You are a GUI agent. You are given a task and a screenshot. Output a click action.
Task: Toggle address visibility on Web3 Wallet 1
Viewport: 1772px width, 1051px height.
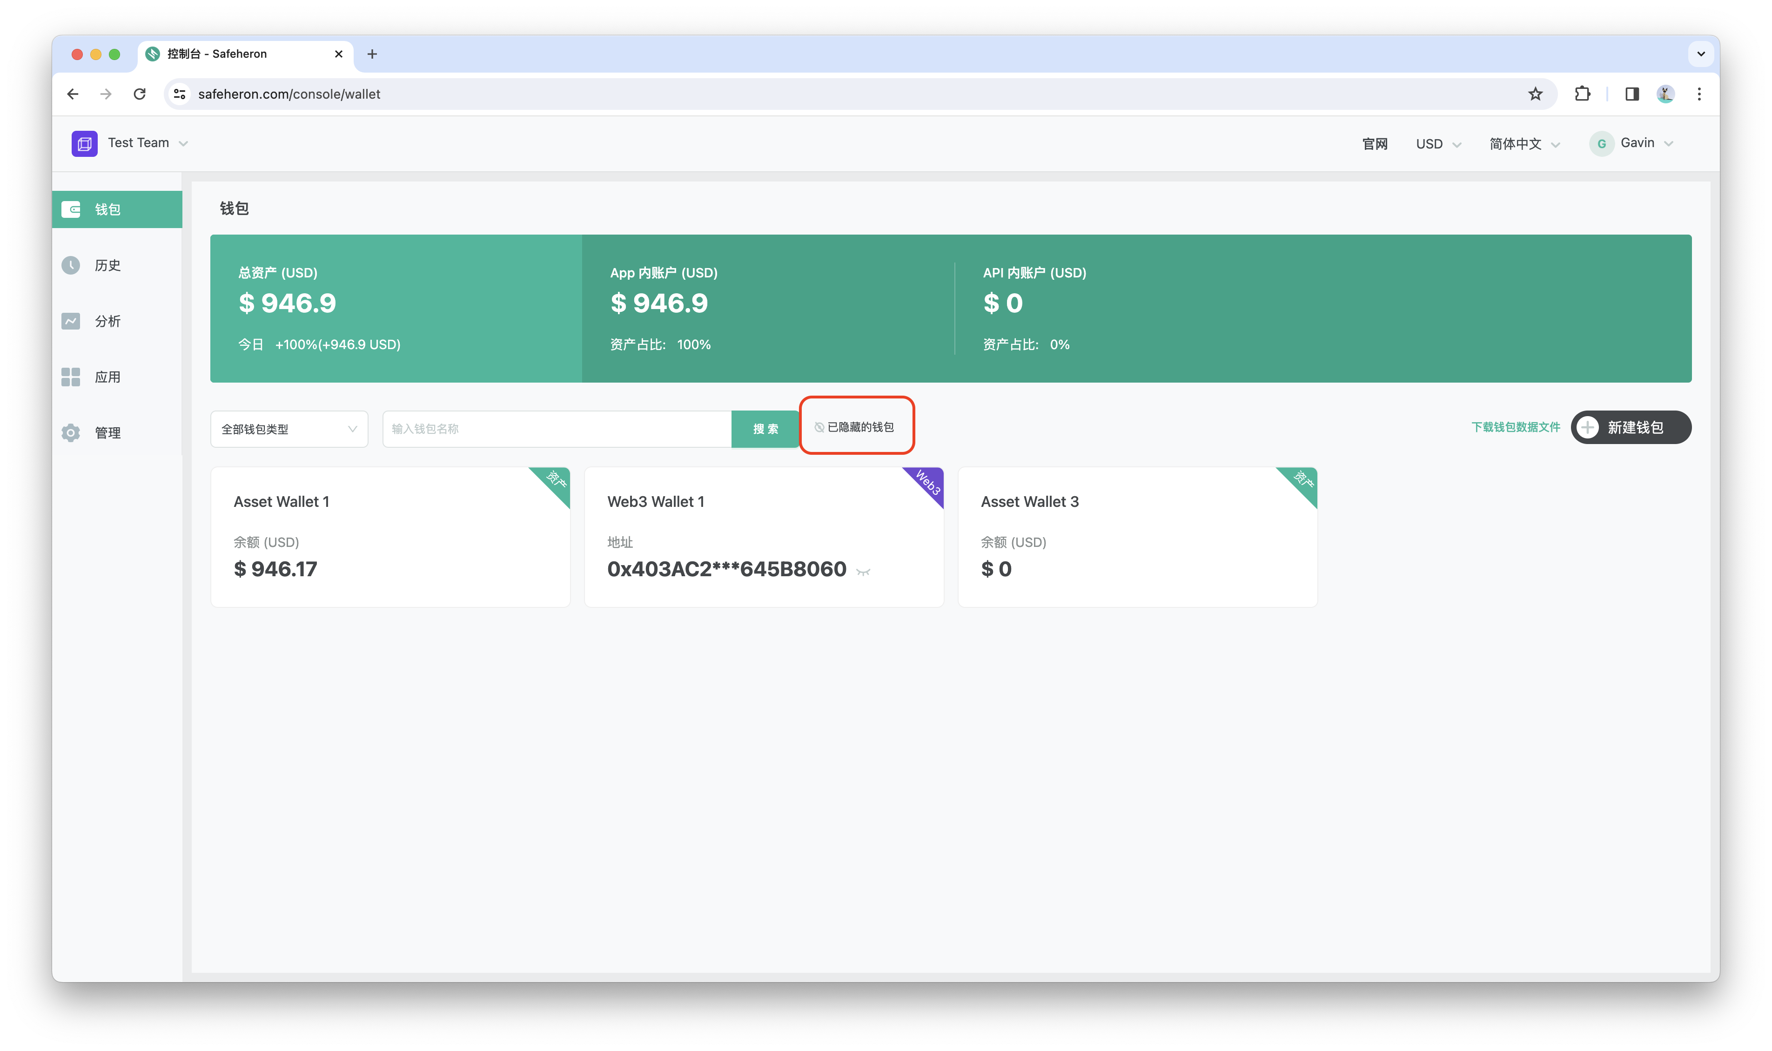pyautogui.click(x=863, y=572)
